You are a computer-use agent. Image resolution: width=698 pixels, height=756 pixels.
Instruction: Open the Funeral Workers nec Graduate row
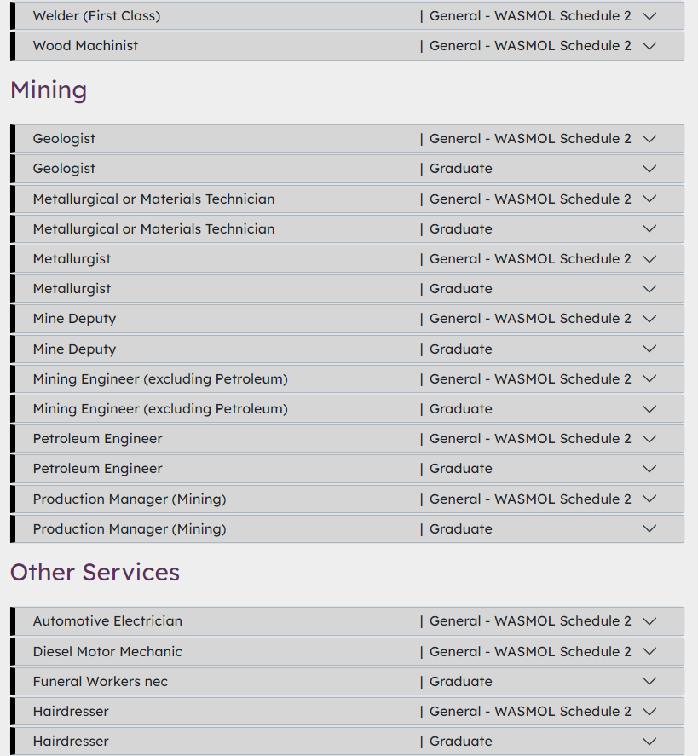click(649, 682)
